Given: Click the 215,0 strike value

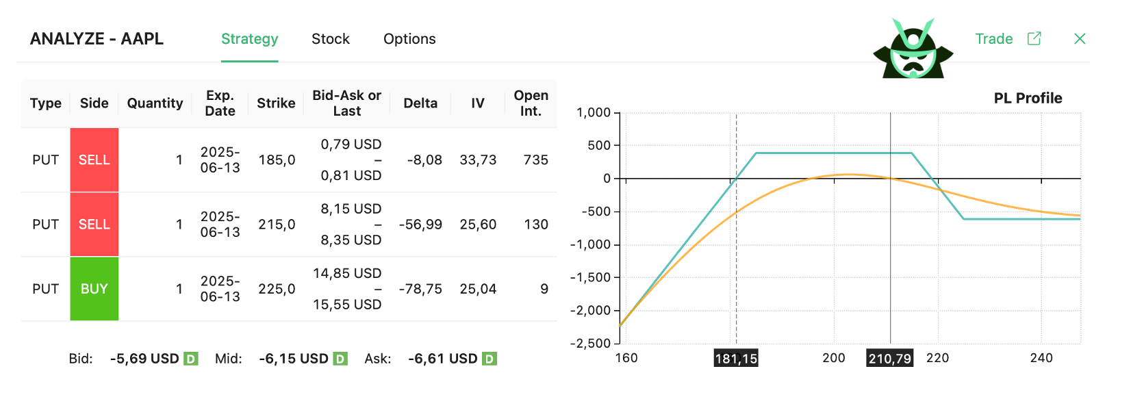Looking at the screenshot, I should tap(277, 225).
